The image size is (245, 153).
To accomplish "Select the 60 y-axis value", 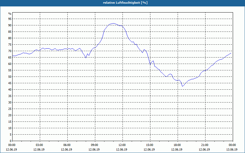I will point(10,64).
